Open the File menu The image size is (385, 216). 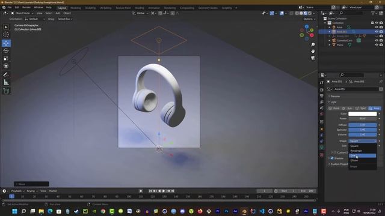(x=10, y=8)
